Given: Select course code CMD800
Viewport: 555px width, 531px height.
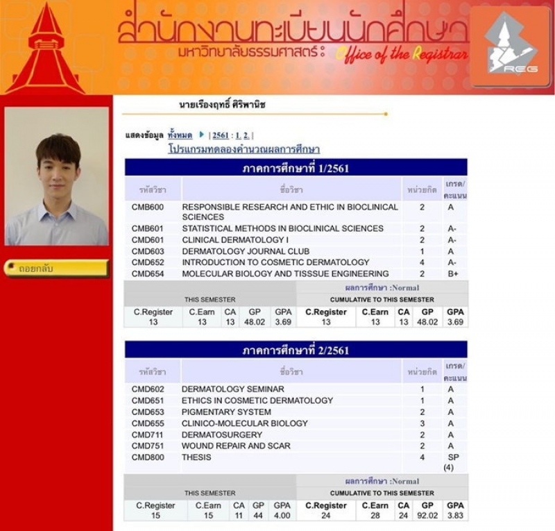Looking at the screenshot, I should tap(148, 457).
